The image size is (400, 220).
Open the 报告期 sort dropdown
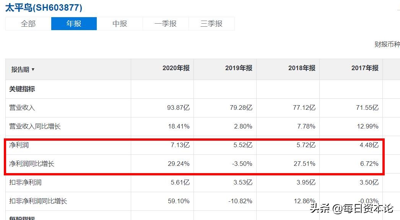[x=24, y=69]
